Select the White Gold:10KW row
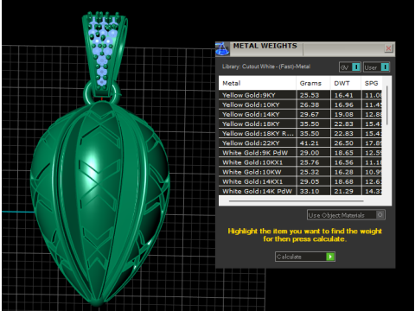Screen dimensions: 415x311 (300, 172)
